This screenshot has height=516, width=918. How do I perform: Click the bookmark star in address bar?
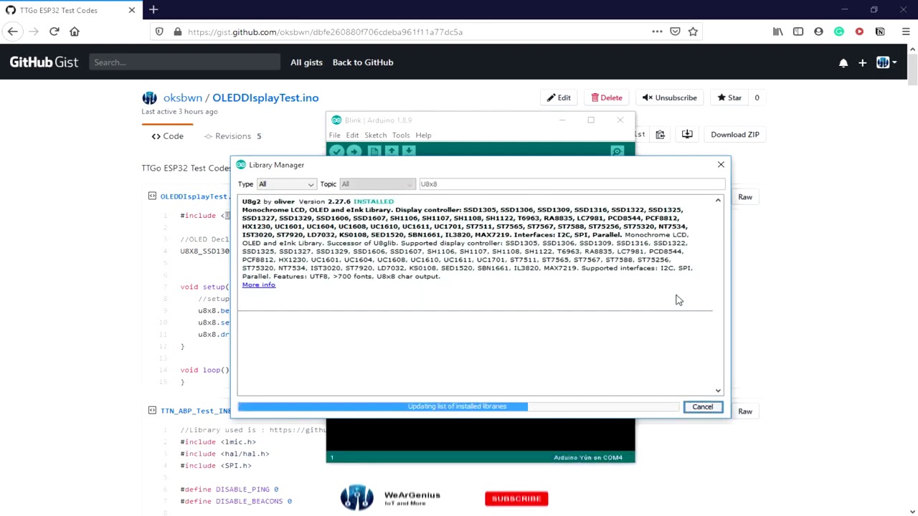click(693, 32)
